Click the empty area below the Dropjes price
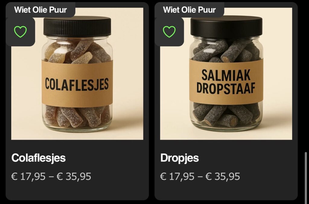The width and height of the screenshot is (309, 204). click(226, 191)
